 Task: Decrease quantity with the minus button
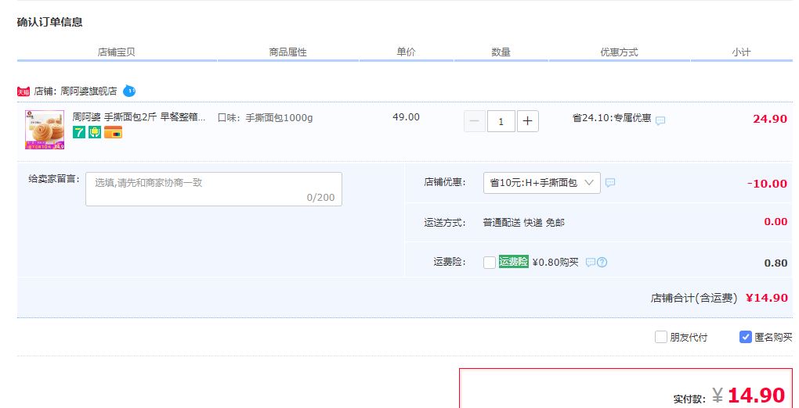coord(475,121)
